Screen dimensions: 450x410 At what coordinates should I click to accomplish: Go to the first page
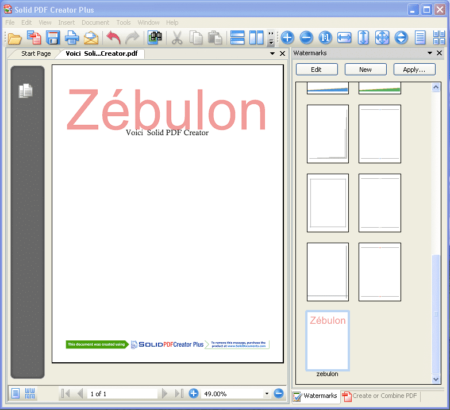(x=66, y=393)
